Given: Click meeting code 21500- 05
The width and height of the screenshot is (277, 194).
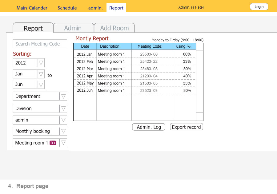Looking at the screenshot, I should point(149,83).
